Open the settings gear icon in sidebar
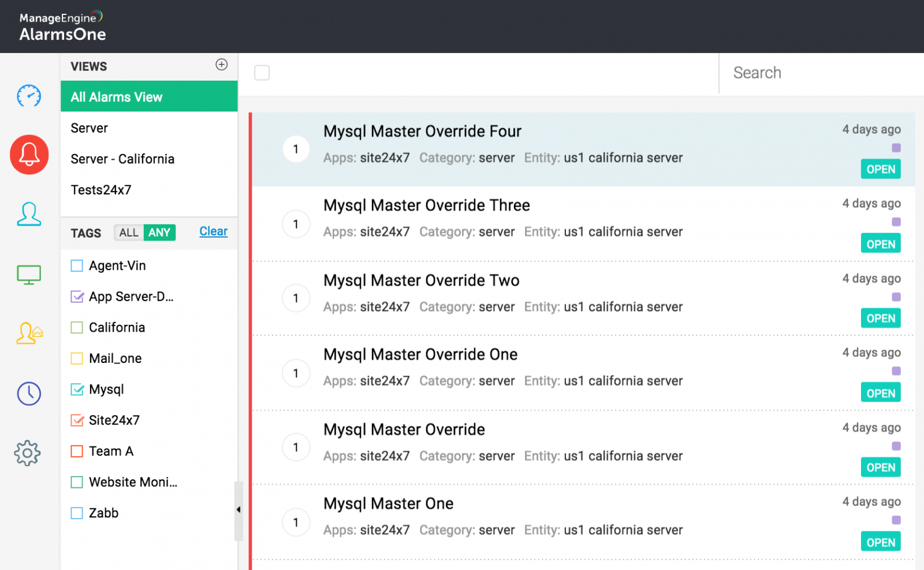The width and height of the screenshot is (924, 570). pos(28,453)
